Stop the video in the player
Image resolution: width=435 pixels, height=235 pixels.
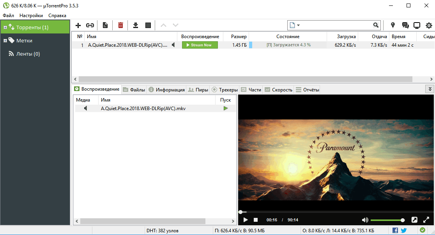(256, 220)
